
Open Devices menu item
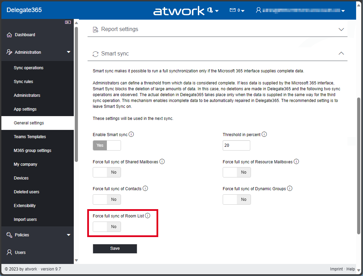(x=38, y=178)
